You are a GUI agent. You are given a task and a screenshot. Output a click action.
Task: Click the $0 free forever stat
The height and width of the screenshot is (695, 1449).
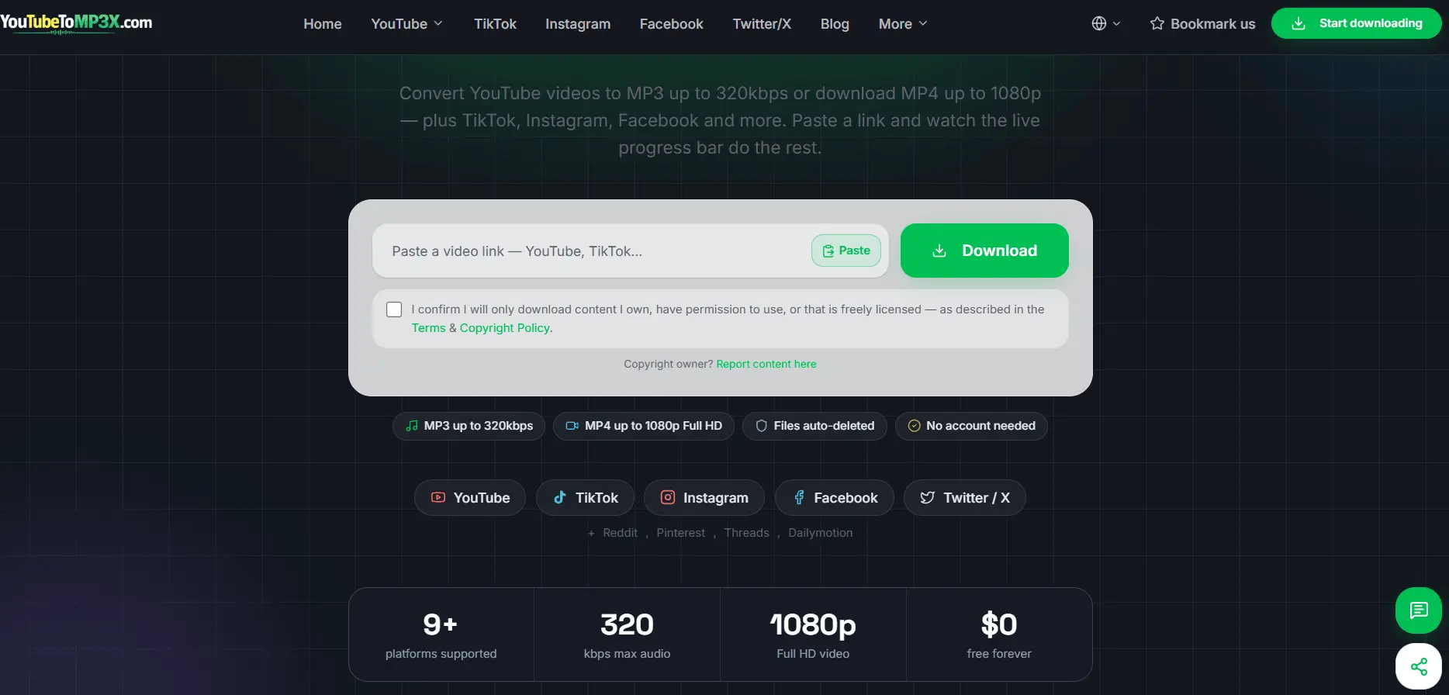point(999,635)
